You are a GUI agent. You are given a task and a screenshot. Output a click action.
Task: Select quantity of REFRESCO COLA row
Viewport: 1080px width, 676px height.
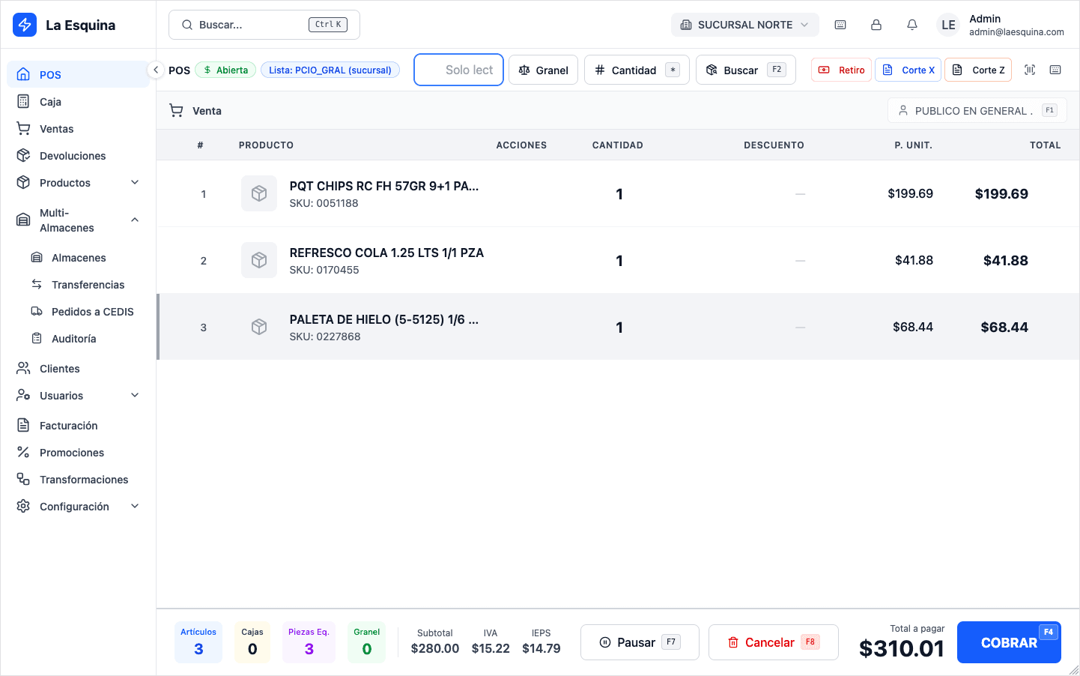point(619,261)
